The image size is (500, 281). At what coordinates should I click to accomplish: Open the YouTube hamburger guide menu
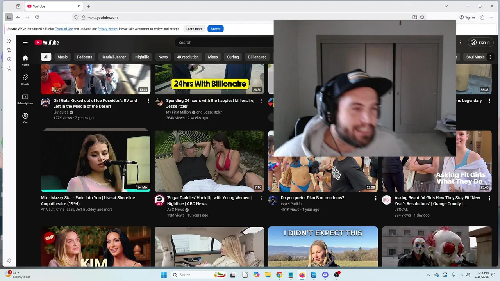coord(25,43)
